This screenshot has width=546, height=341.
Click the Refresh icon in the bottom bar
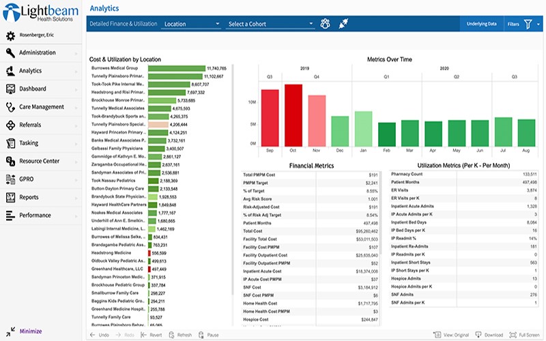pyautogui.click(x=171, y=335)
